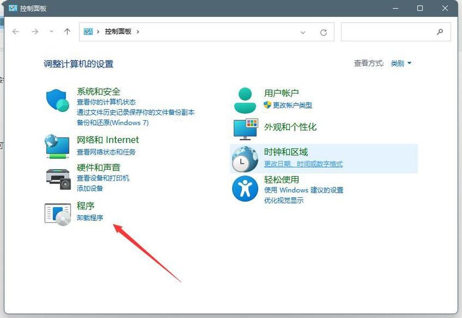Open the Hardware and Sound printer icon
This screenshot has height=318, width=462.
click(x=58, y=179)
